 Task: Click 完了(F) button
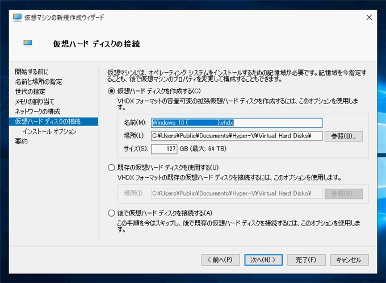307,260
